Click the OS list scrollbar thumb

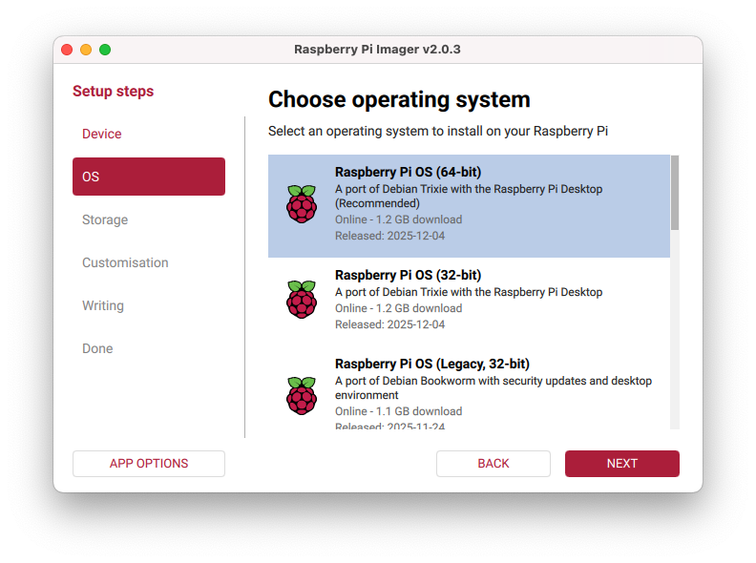(675, 193)
